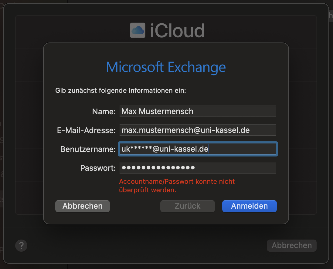The image size is (333, 269).
Task: Click the iCloud cloud icon
Action: 138,30
